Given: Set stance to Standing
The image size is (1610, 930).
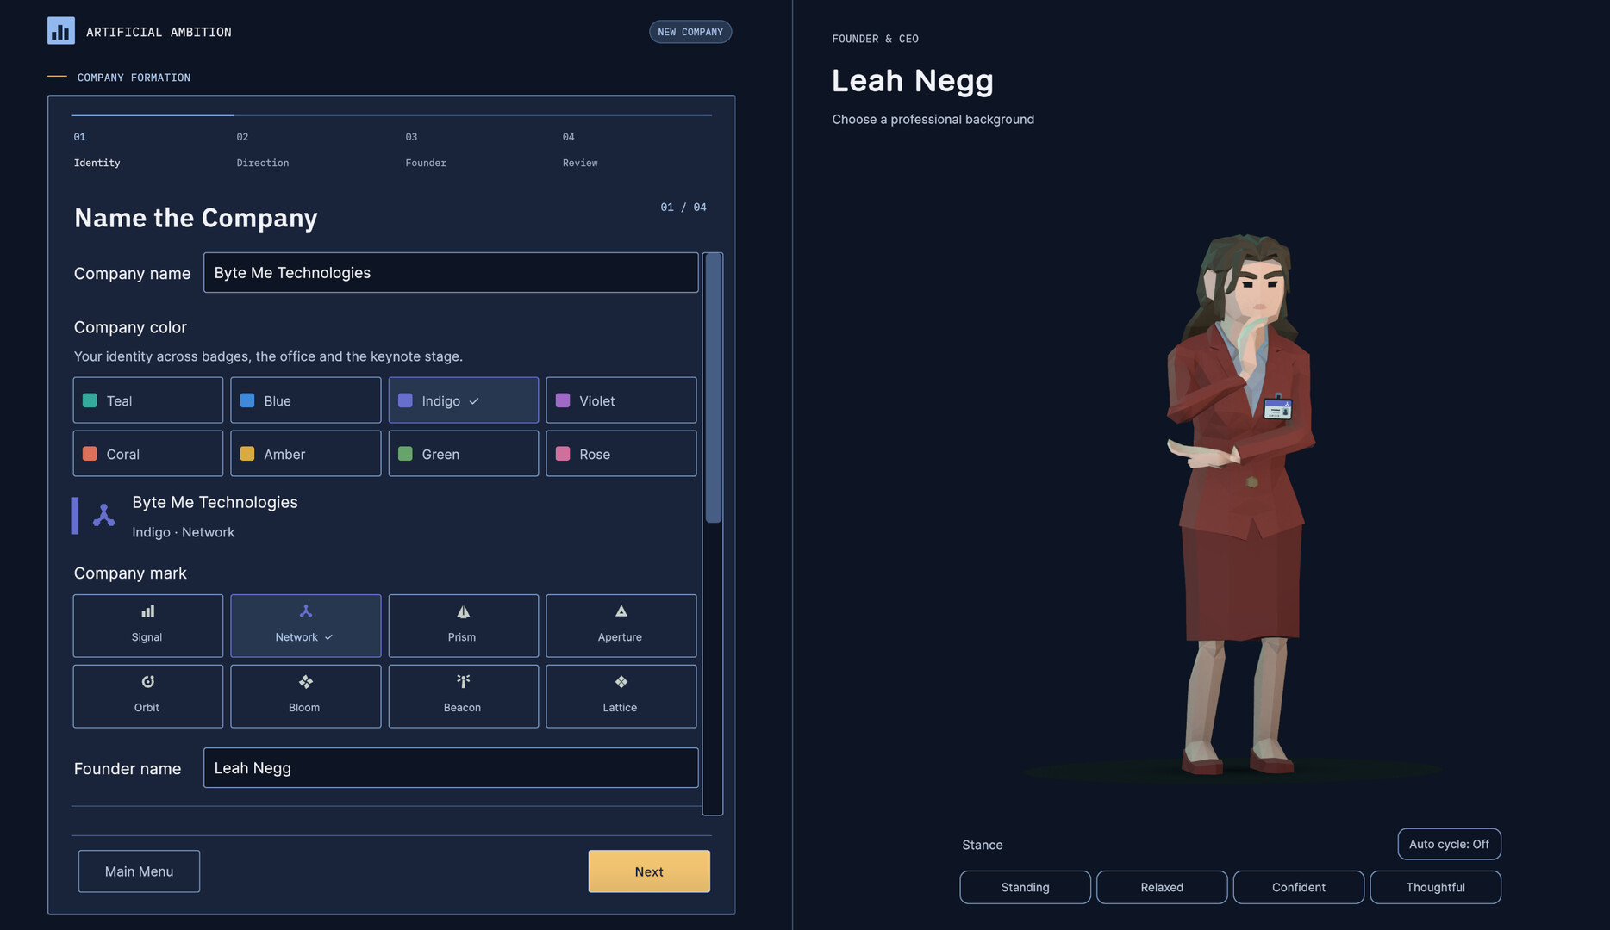Looking at the screenshot, I should coord(1025,887).
